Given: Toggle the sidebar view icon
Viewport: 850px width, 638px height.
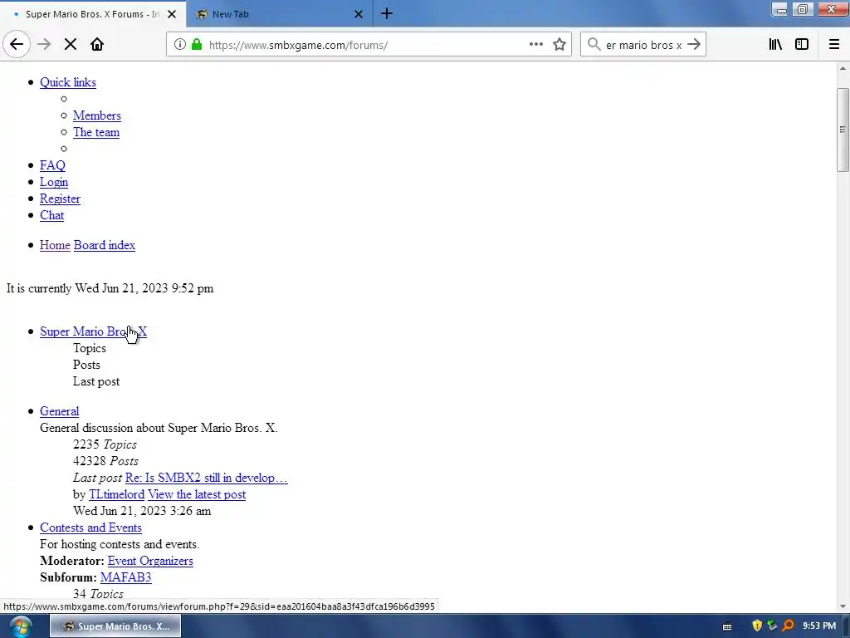Looking at the screenshot, I should [x=802, y=45].
